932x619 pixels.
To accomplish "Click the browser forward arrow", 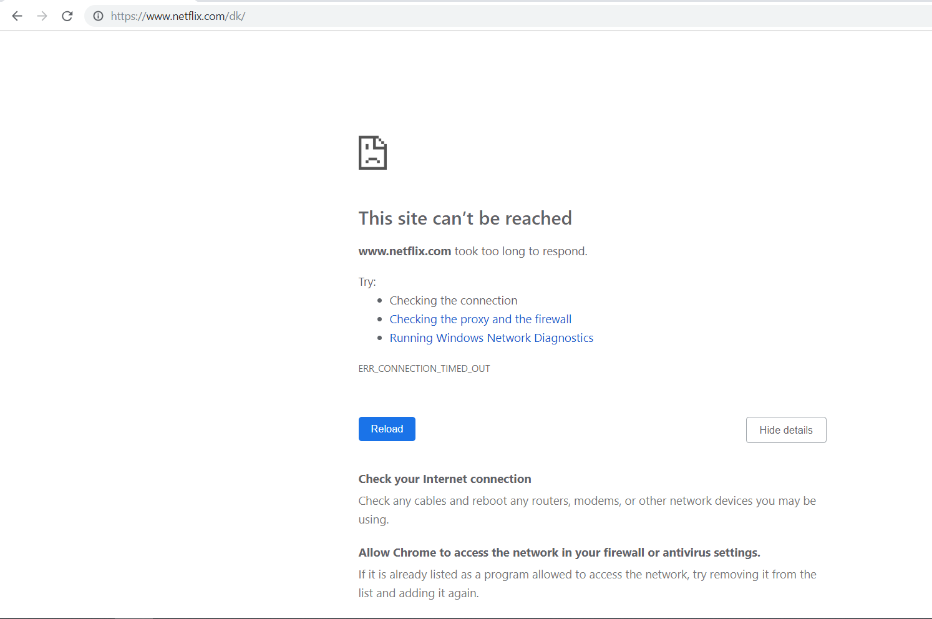I will pyautogui.click(x=42, y=16).
